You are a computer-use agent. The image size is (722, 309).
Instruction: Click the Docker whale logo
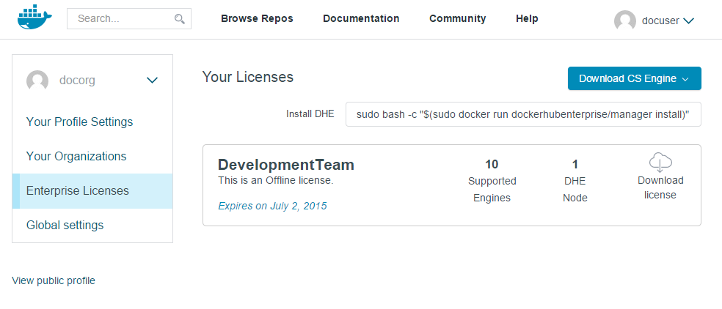pos(34,18)
